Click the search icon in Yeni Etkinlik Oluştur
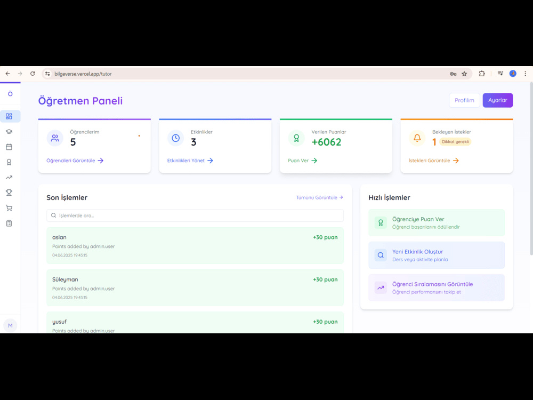This screenshot has height=400, width=533. tap(381, 255)
